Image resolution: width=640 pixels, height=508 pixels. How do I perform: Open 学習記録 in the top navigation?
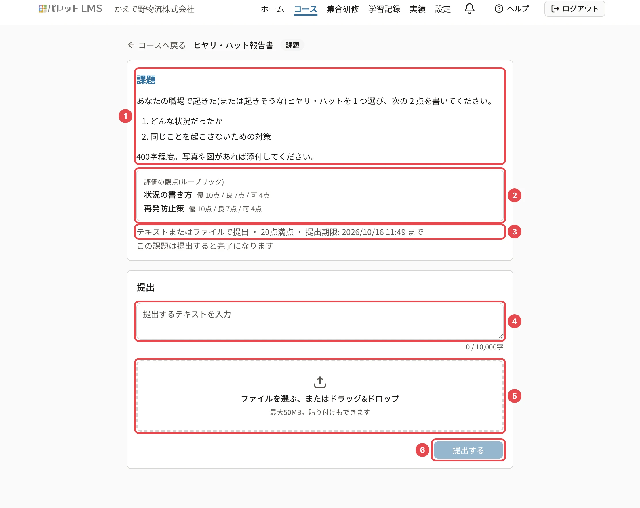tap(384, 9)
